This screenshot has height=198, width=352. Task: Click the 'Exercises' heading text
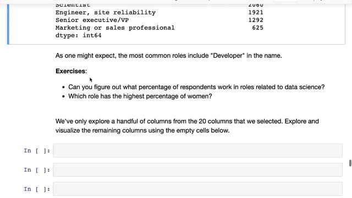[71, 71]
